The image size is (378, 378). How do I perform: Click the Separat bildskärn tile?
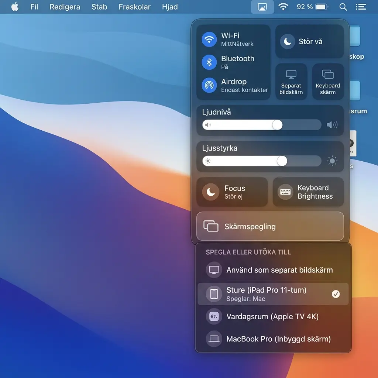tap(291, 82)
